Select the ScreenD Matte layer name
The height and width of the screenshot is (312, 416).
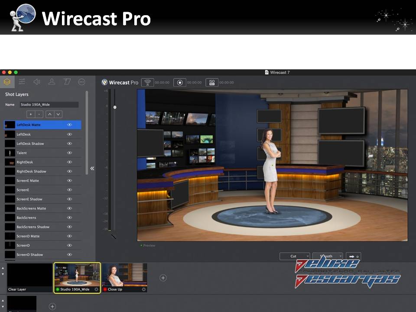pyautogui.click(x=28, y=236)
